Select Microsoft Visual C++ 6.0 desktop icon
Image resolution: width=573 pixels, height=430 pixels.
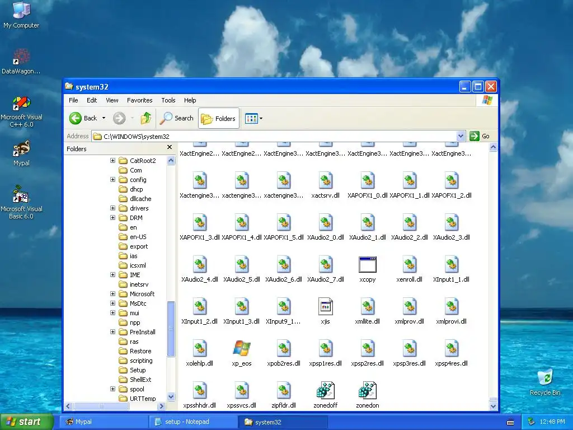click(x=21, y=111)
